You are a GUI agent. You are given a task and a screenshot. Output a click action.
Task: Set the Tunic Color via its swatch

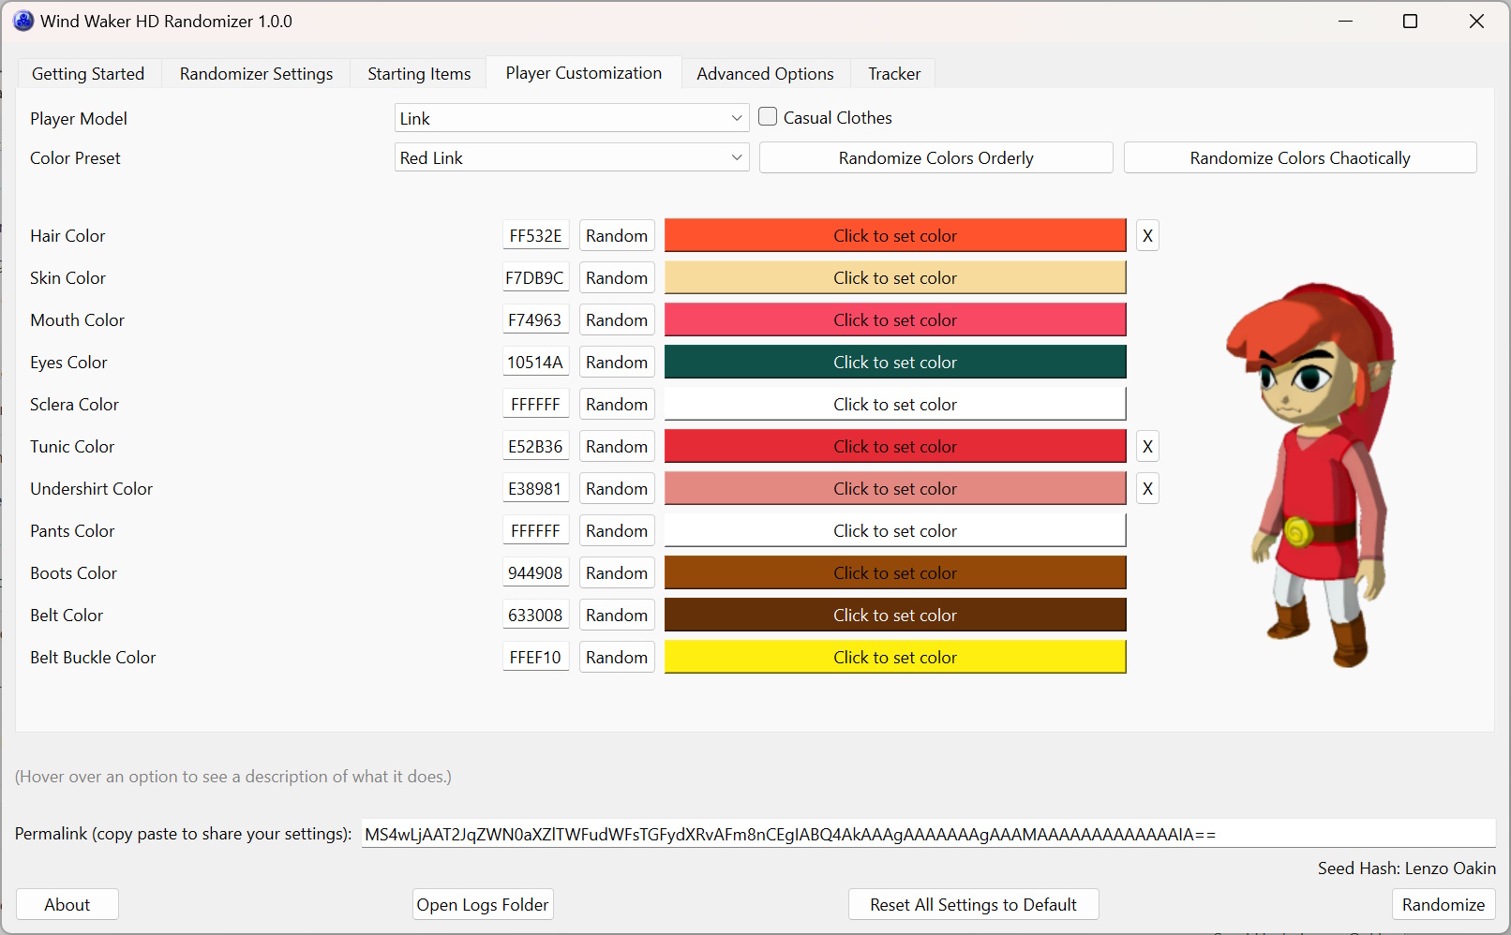[x=895, y=447]
